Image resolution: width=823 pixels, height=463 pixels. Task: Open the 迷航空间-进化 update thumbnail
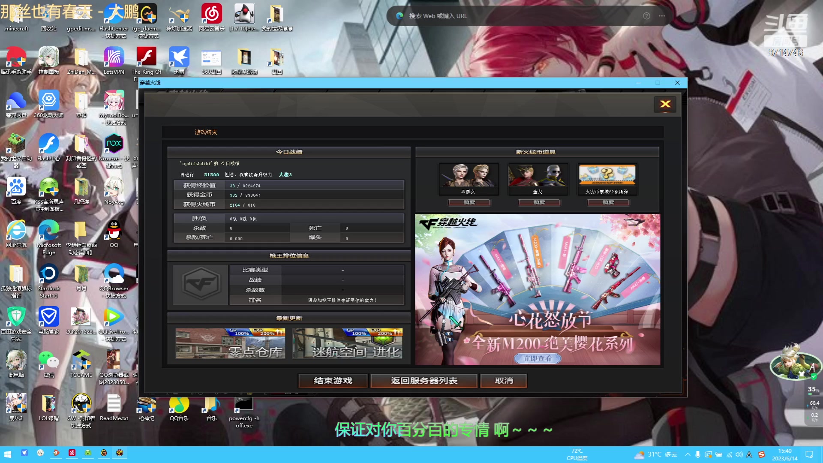[348, 343]
